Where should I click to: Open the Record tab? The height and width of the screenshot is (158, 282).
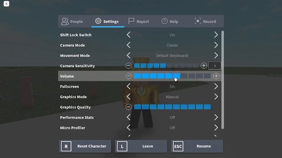205,22
